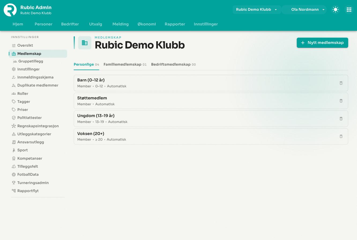Viewport: 357px width, 240px height.
Task: Click the Medlemskap sidebar icon
Action: 14,54
